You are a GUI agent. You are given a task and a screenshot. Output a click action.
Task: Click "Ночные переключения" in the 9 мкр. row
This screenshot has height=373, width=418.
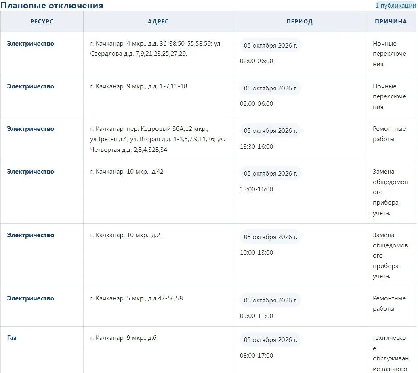pyautogui.click(x=389, y=97)
